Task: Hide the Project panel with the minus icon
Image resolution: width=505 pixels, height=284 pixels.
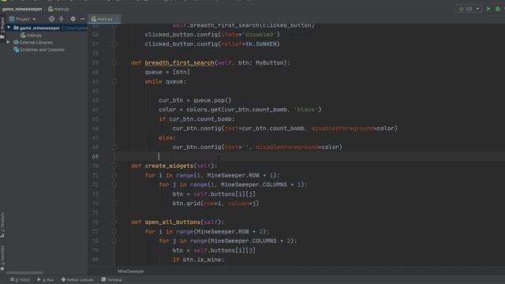Action: click(82, 19)
